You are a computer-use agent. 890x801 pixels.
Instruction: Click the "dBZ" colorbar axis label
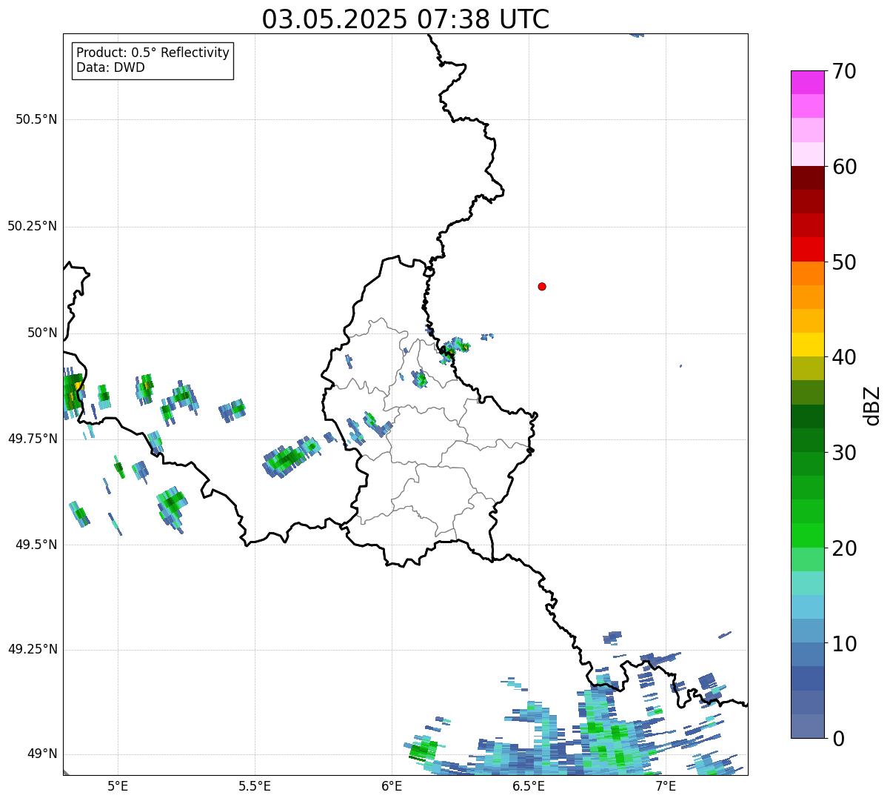(871, 405)
